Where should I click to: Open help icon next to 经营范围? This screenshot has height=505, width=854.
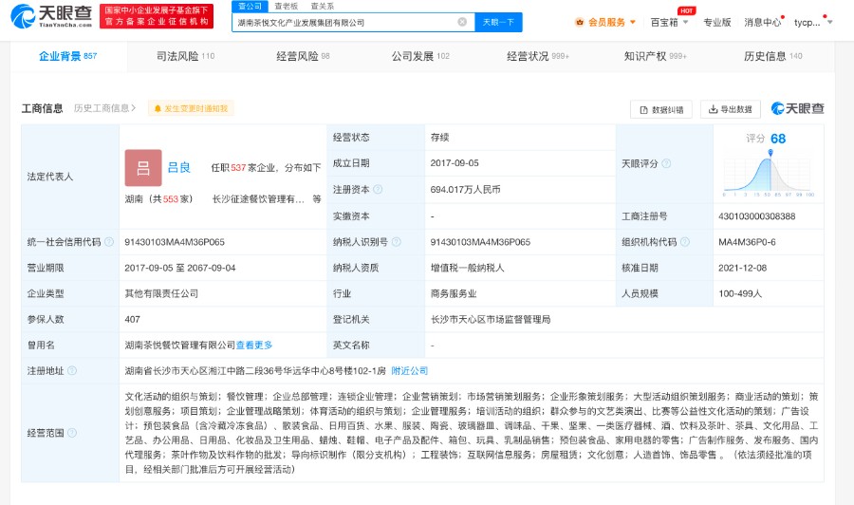72,433
